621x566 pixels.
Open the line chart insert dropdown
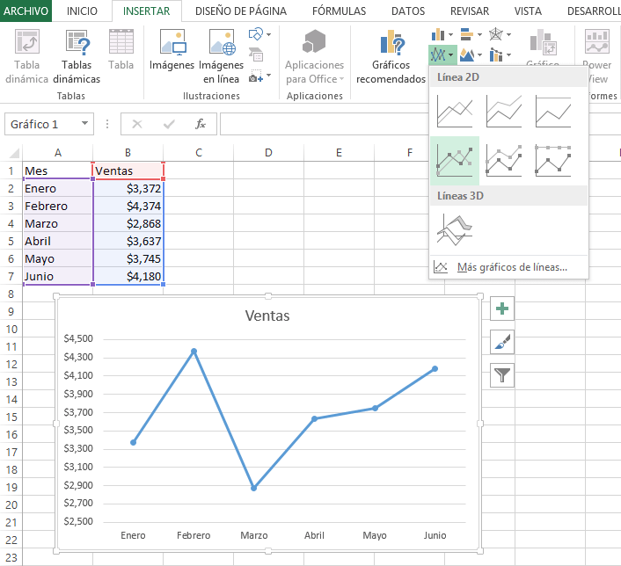tap(442, 54)
